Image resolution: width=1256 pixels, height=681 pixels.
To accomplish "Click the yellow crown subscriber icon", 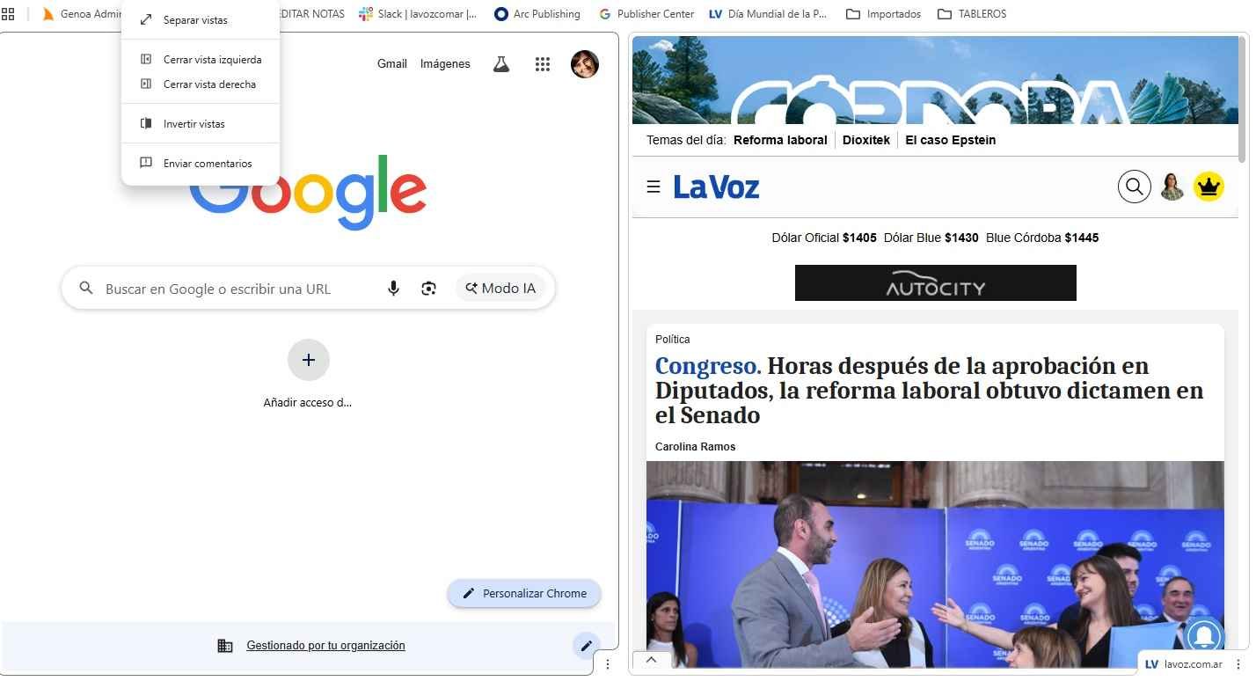I will [1209, 187].
